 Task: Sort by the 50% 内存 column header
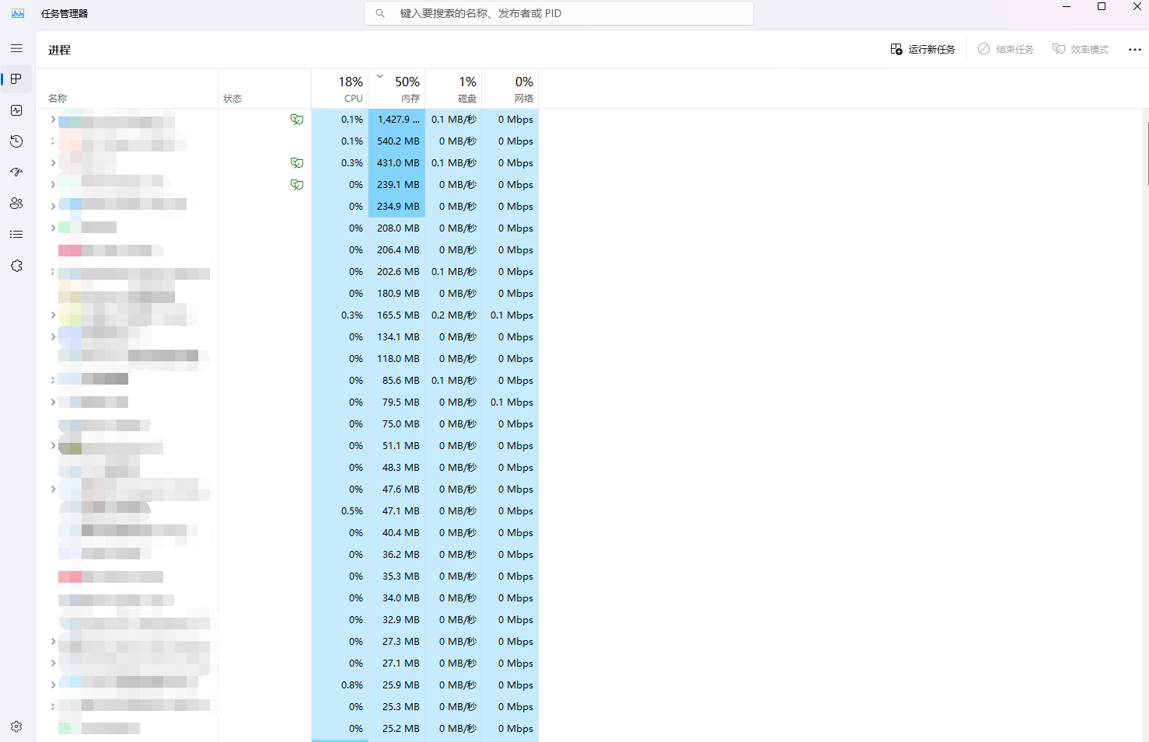click(x=396, y=89)
